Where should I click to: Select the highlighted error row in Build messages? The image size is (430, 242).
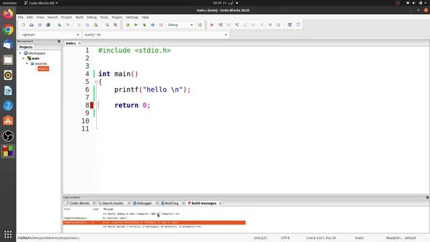pyautogui.click(x=155, y=223)
